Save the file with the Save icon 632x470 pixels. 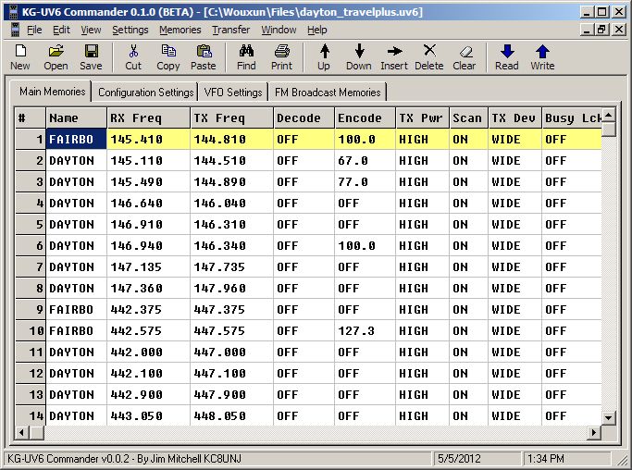point(91,56)
